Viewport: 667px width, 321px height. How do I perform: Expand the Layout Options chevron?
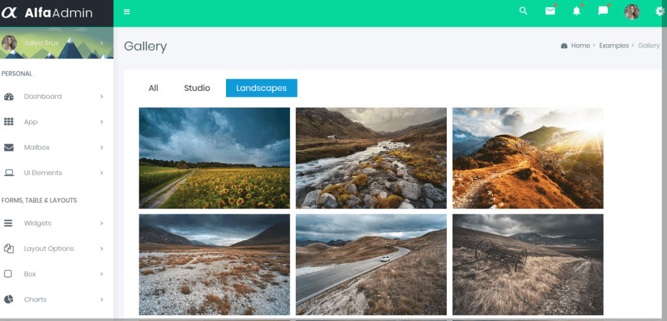tap(102, 248)
